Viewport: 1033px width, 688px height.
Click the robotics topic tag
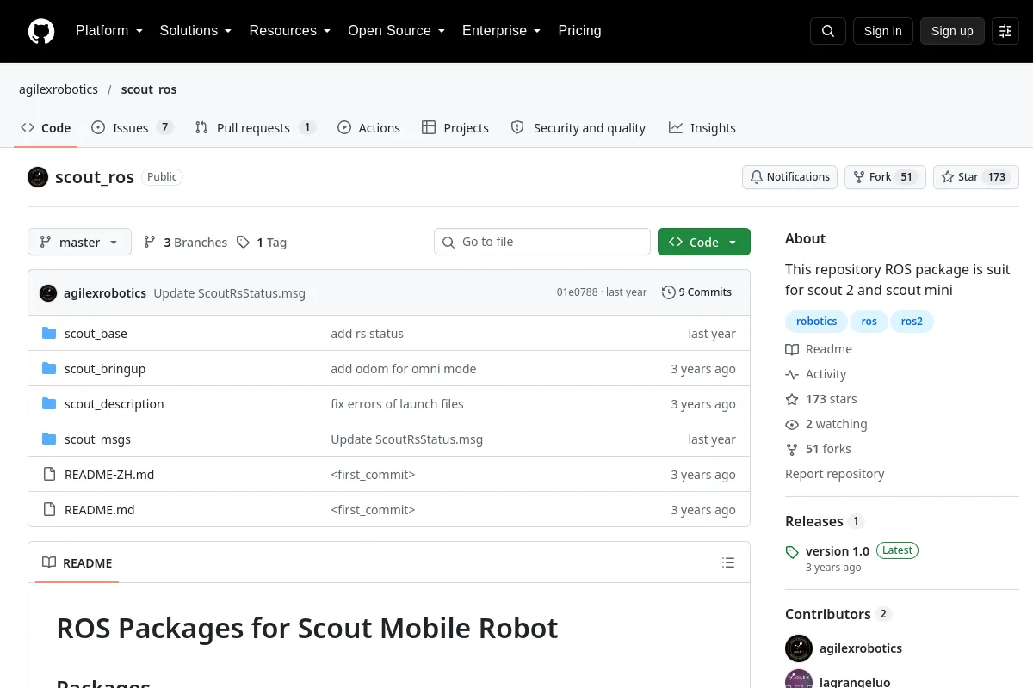point(817,322)
